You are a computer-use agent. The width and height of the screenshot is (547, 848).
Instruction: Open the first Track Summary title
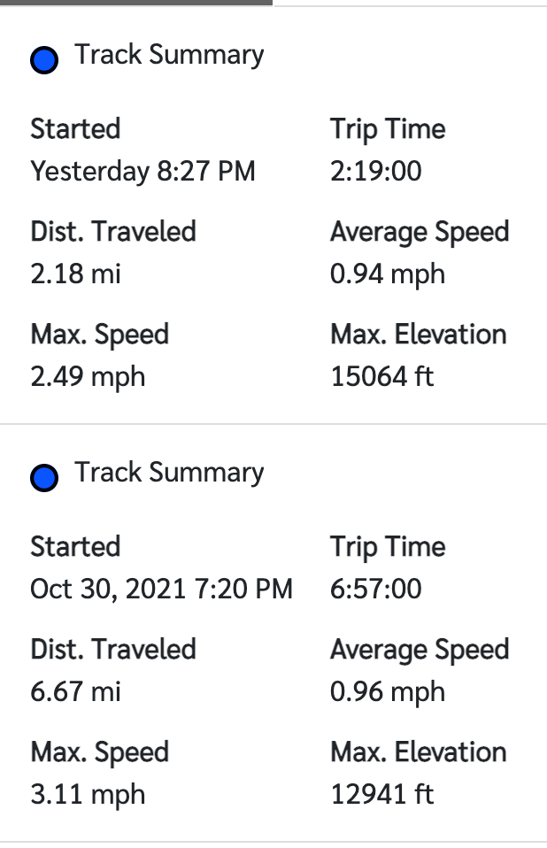point(169,55)
